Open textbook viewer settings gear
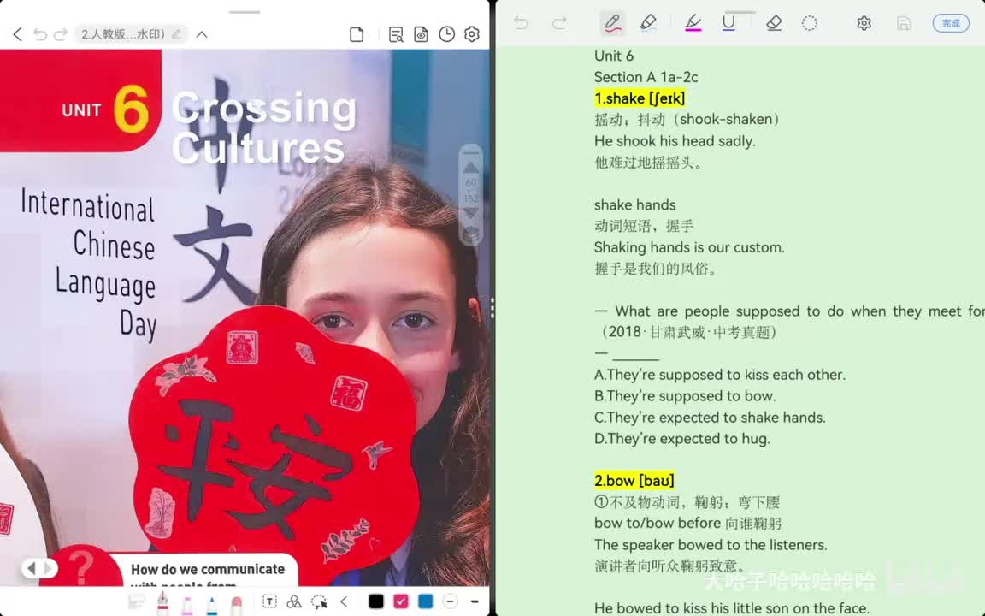 (472, 34)
